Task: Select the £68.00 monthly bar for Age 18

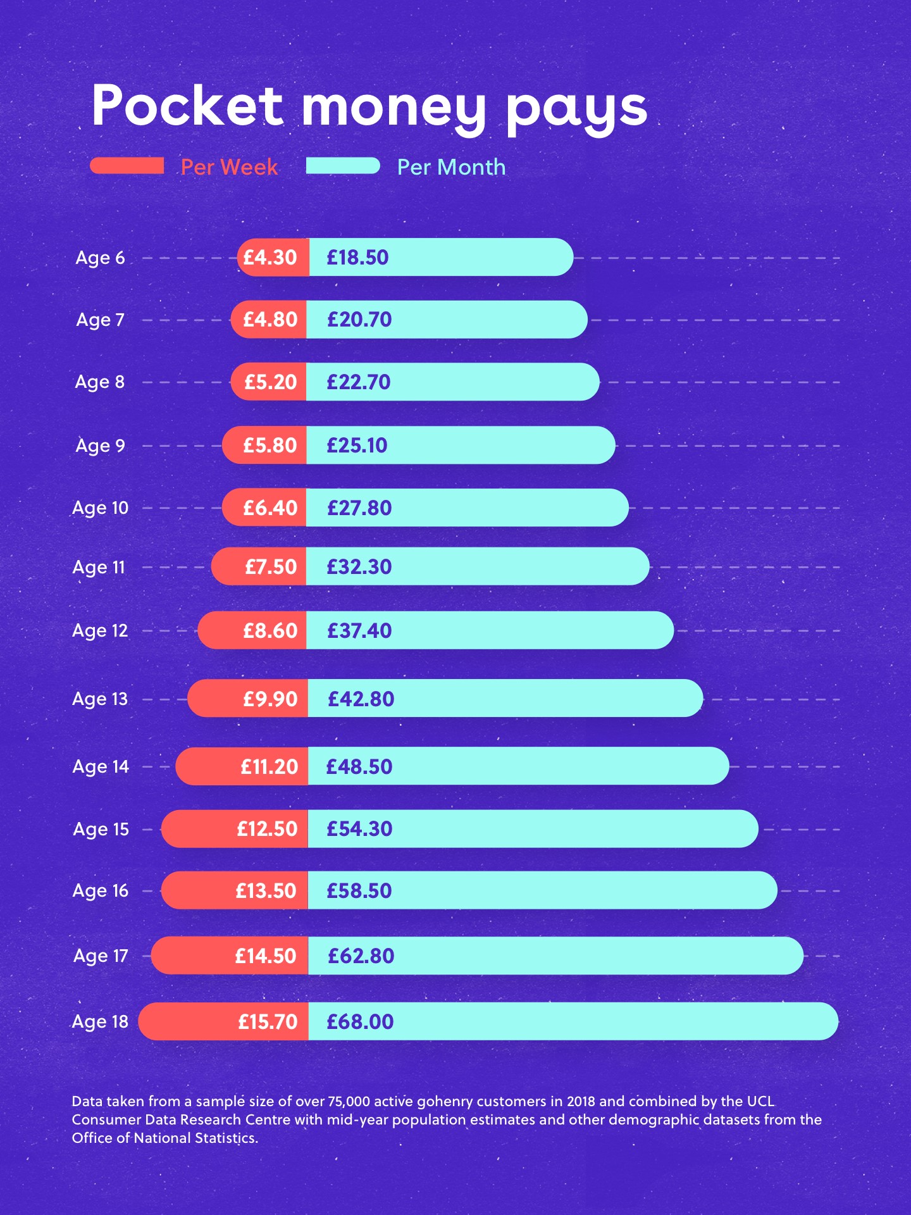Action: pos(573,1021)
